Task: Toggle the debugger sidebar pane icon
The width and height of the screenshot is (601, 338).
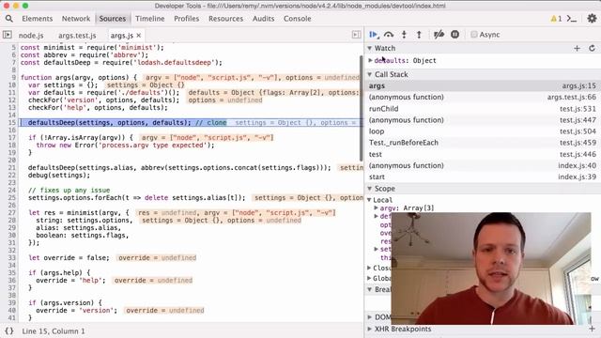Action: click(356, 35)
